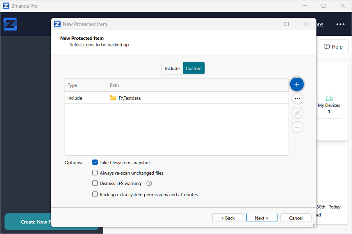Cancel the New Protected Item dialog
This screenshot has height=234, width=352.
pyautogui.click(x=296, y=218)
